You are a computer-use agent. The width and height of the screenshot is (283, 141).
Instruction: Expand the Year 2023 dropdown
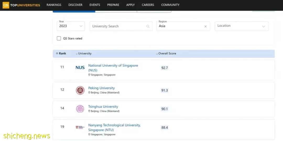(x=71, y=26)
